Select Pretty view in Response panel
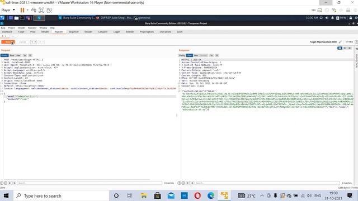 pos(182,55)
